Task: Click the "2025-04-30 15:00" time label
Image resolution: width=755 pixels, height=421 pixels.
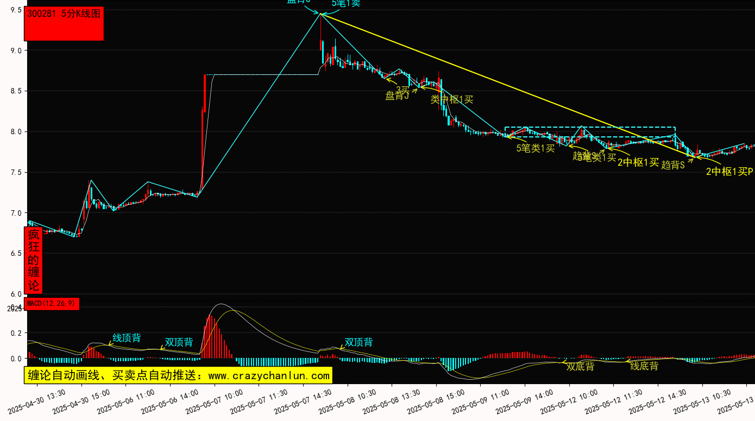Action: [81, 401]
